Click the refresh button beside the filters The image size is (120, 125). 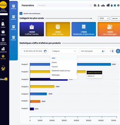point(118,51)
